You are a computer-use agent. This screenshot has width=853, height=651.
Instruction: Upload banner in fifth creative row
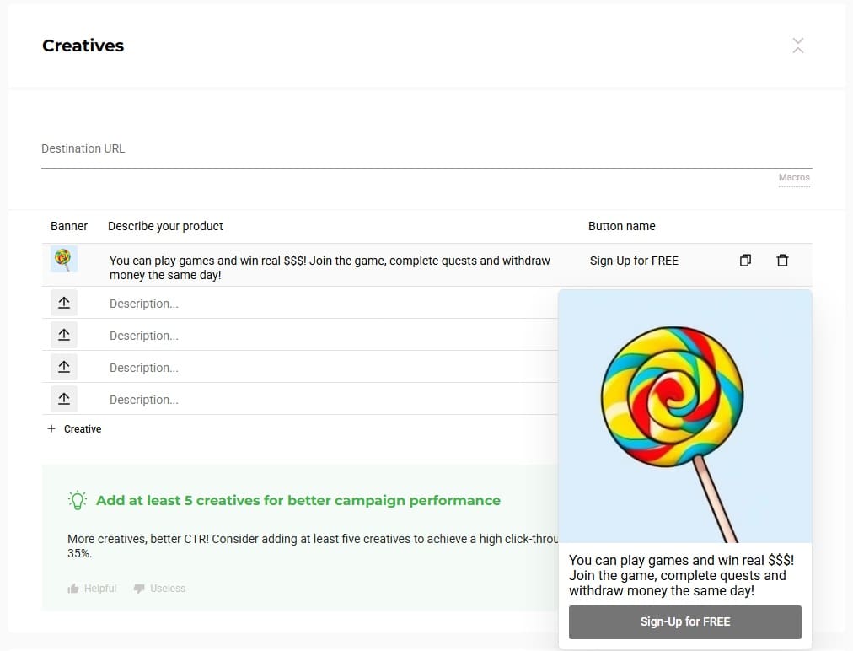64,399
